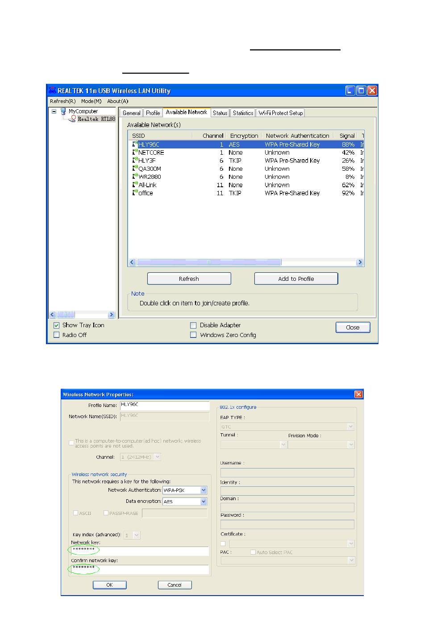Toggle the Certificate checkbox
Screen dimensions: 424x633
pyautogui.click(x=223, y=544)
